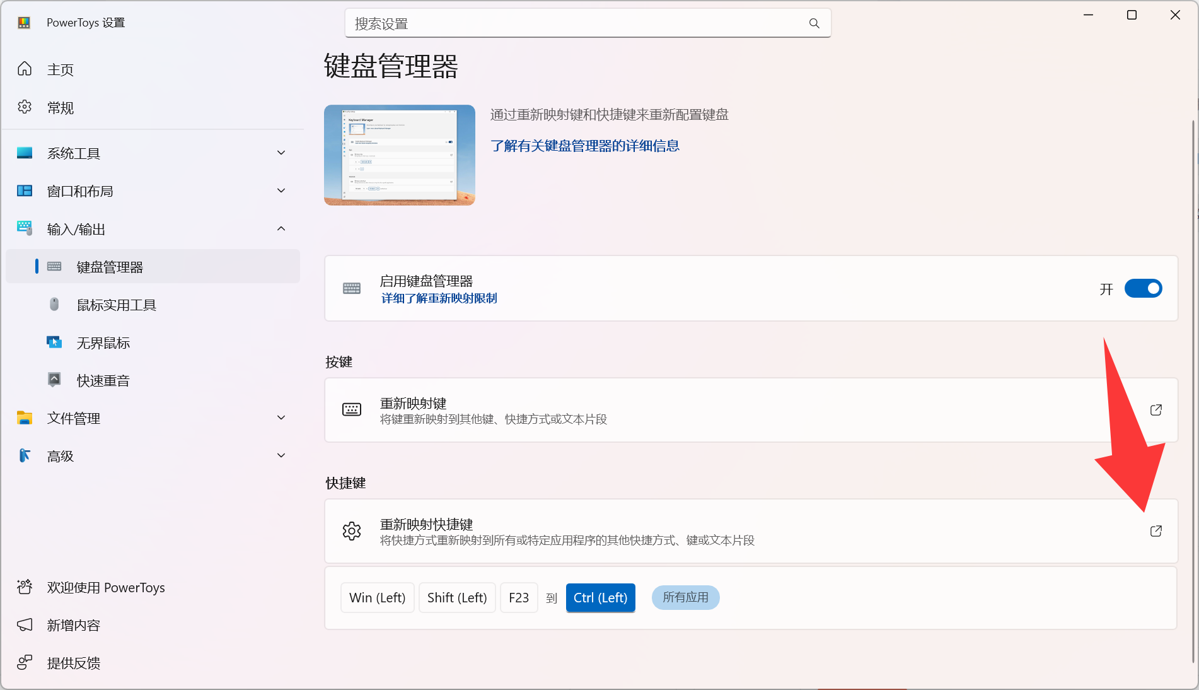The height and width of the screenshot is (690, 1199).
Task: Maximize the PowerToys window
Action: 1132,15
